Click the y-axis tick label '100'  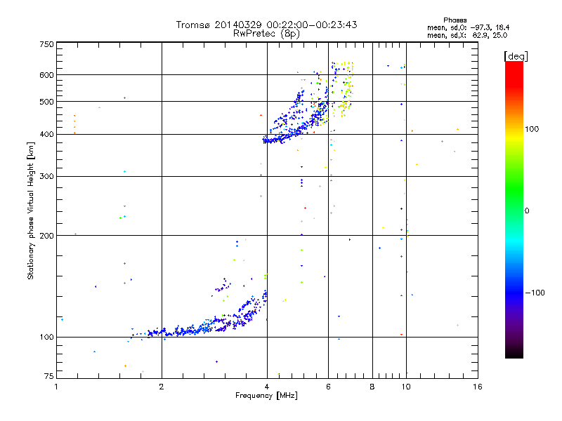46,338
